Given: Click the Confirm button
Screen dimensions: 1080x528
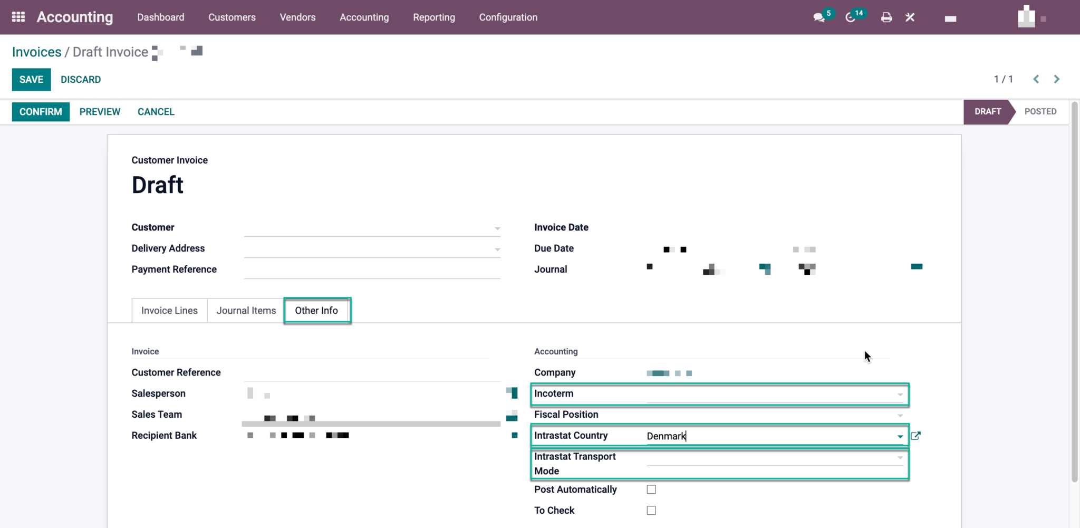Looking at the screenshot, I should click(x=40, y=111).
